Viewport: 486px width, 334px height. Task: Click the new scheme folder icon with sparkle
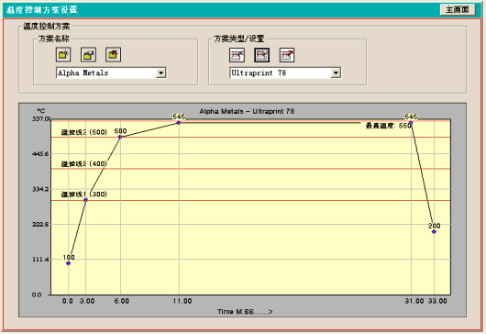(x=63, y=54)
